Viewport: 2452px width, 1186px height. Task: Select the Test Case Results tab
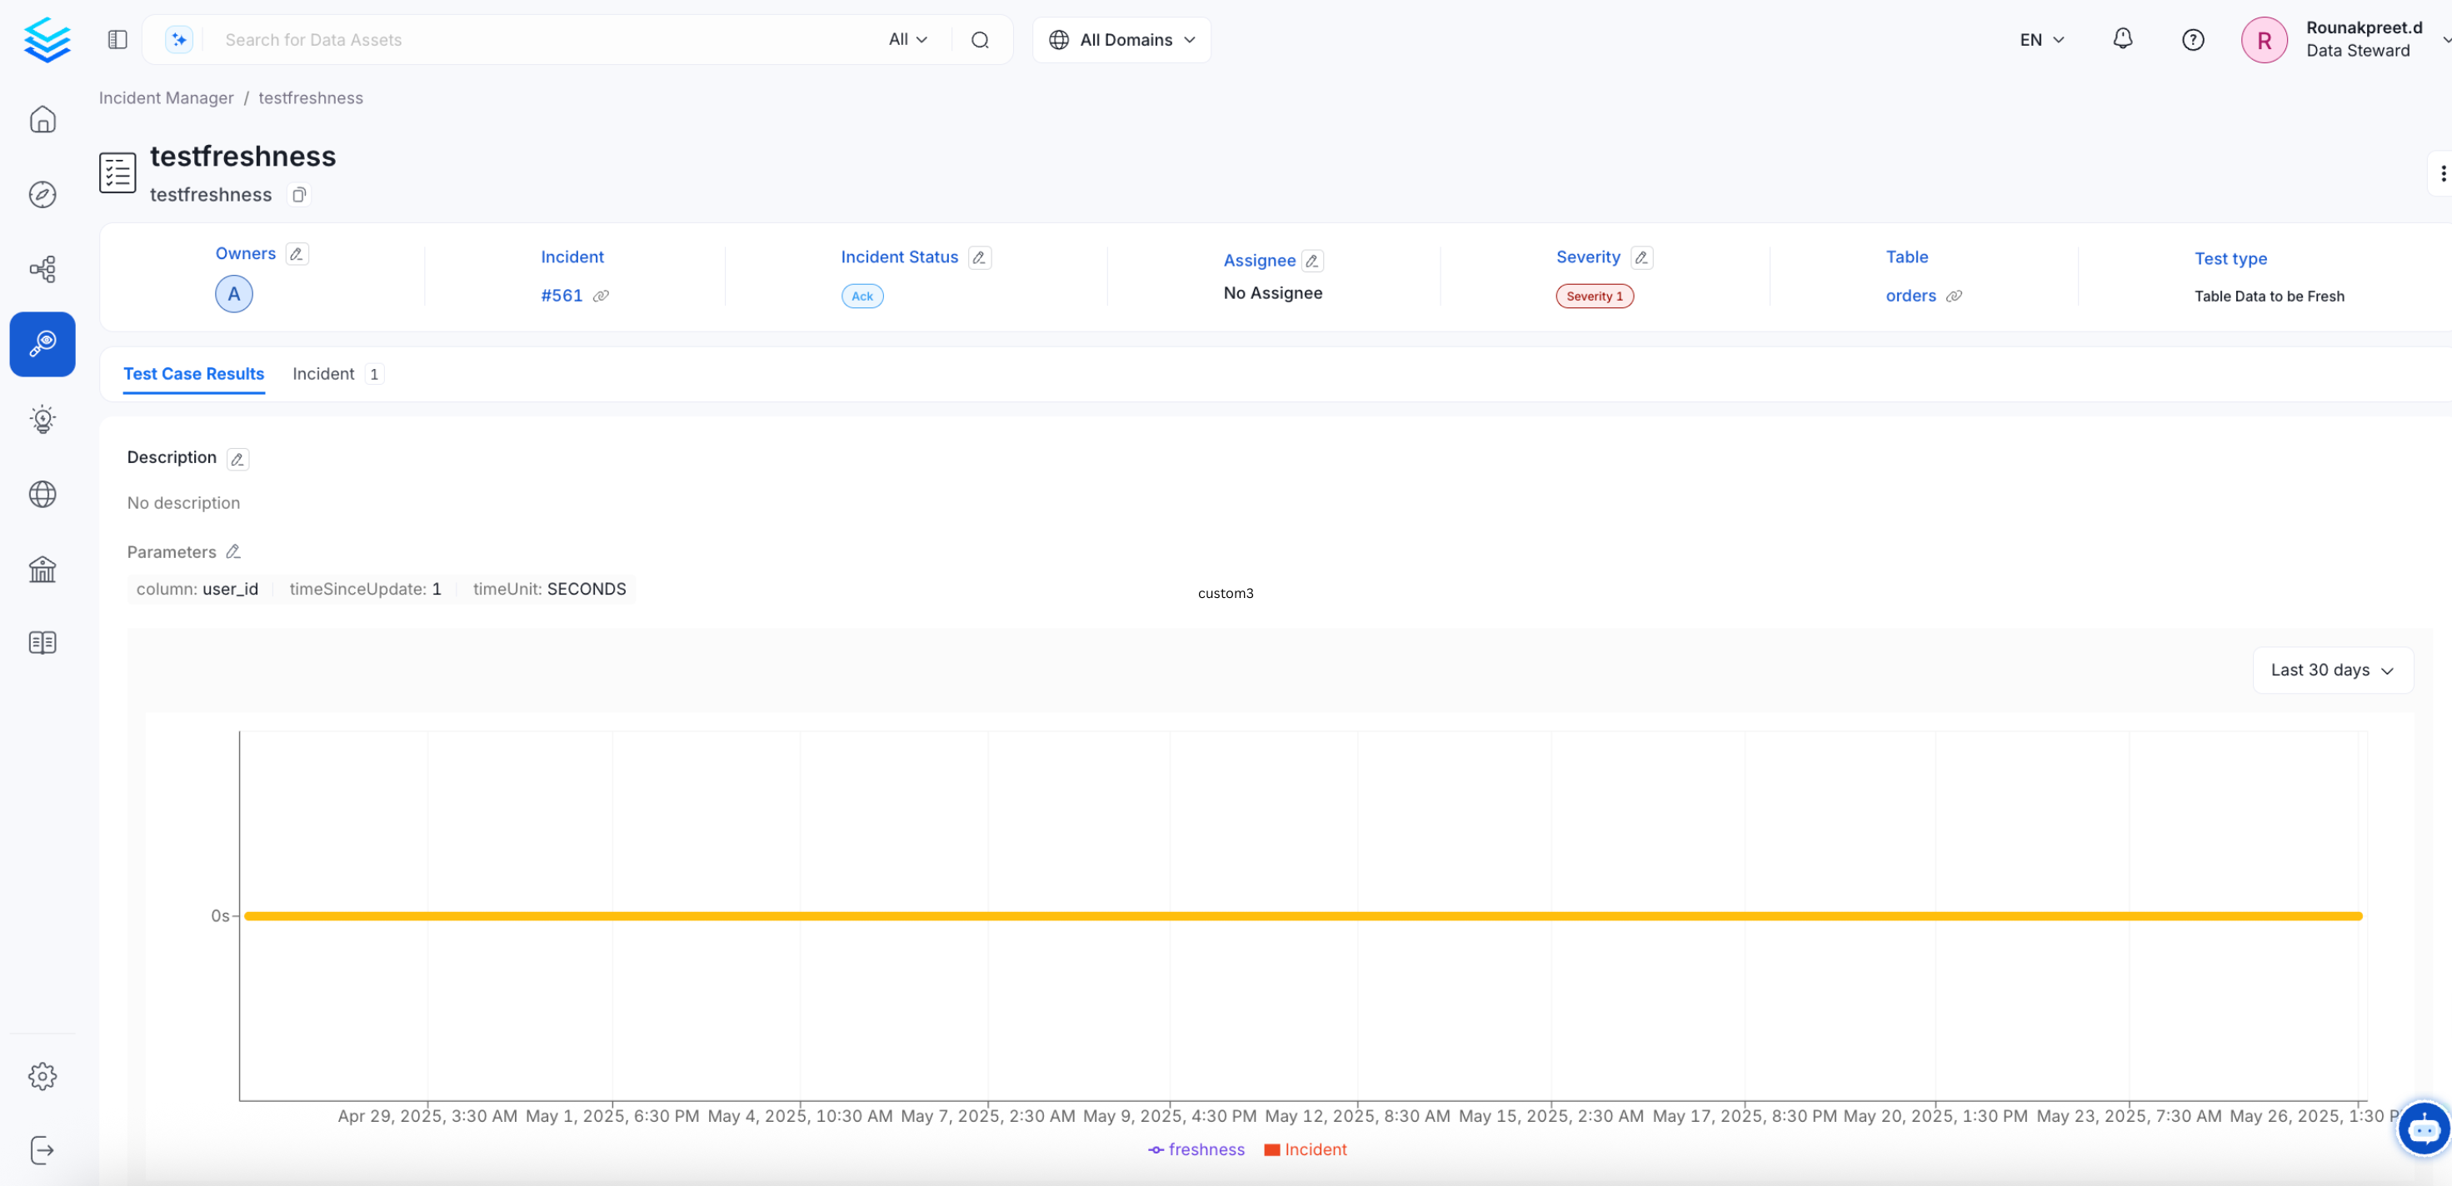193,374
